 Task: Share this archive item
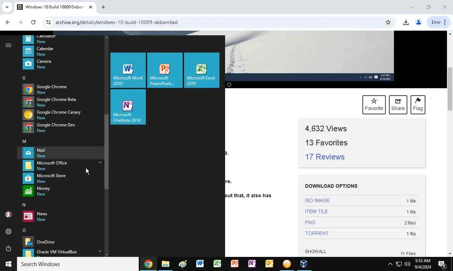click(x=398, y=105)
